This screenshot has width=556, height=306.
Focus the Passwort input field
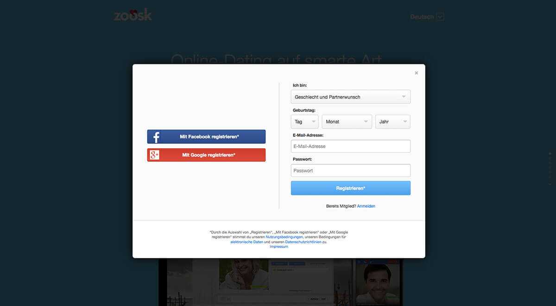[350, 171]
